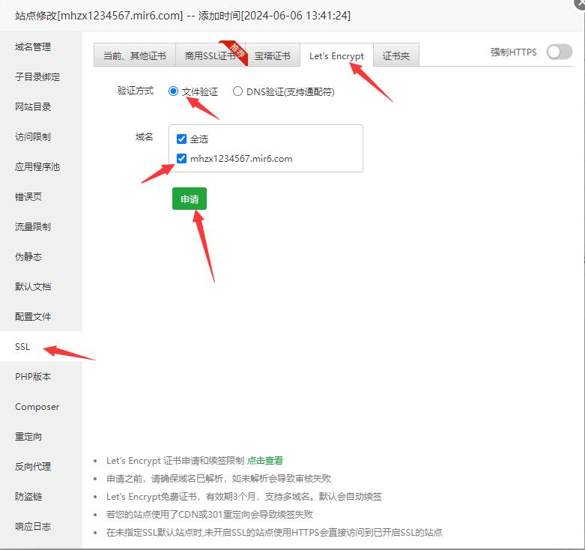This screenshot has width=585, height=550.
Task: Select the Let's Encrypt tab
Action: coord(336,56)
